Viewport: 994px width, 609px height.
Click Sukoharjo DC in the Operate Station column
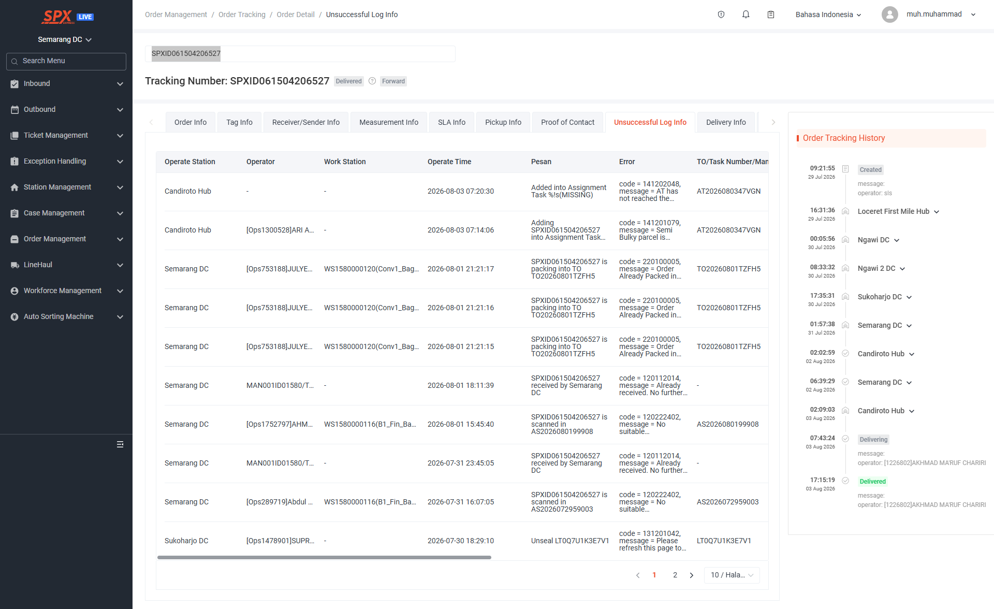click(x=186, y=541)
